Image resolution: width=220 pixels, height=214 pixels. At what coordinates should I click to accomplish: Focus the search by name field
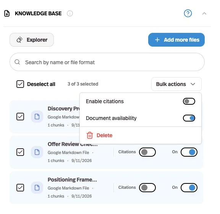click(x=107, y=62)
